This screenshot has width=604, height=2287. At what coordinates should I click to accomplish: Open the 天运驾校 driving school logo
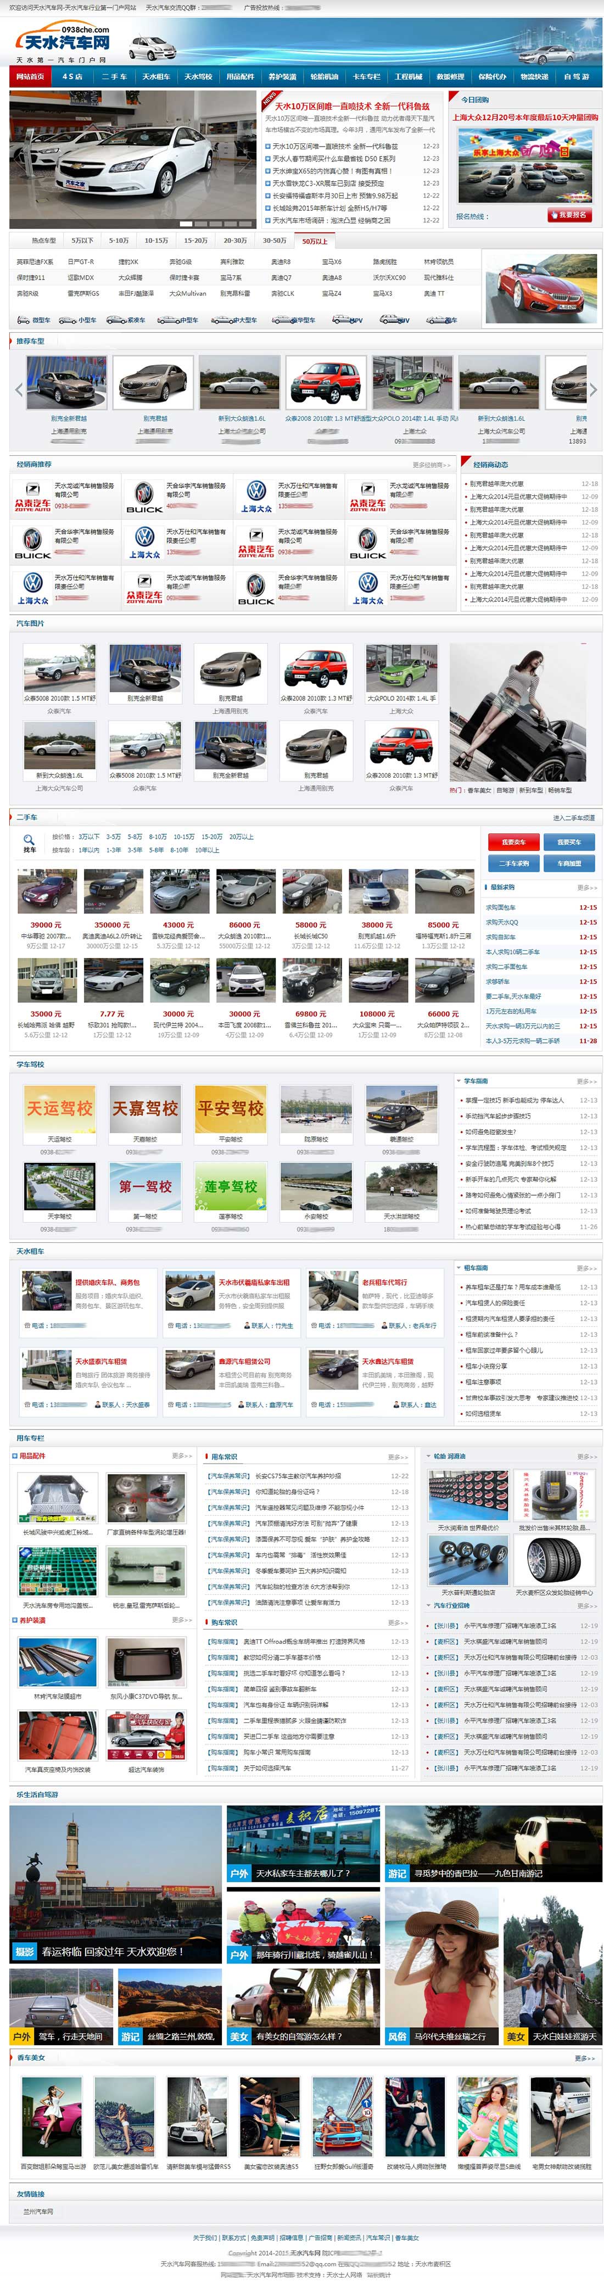pyautogui.click(x=59, y=1109)
